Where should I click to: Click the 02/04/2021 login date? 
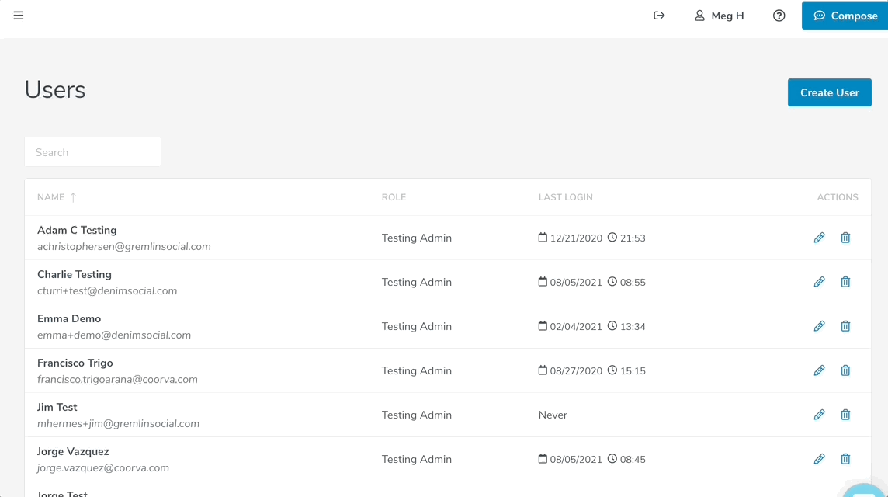[x=576, y=326]
